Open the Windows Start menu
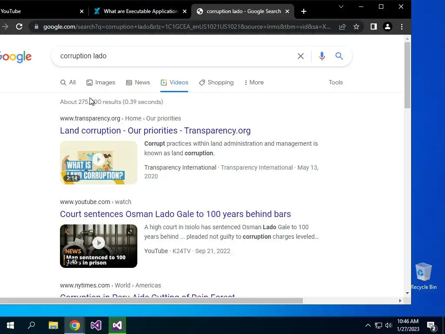Image resolution: width=445 pixels, height=334 pixels. (x=10, y=325)
